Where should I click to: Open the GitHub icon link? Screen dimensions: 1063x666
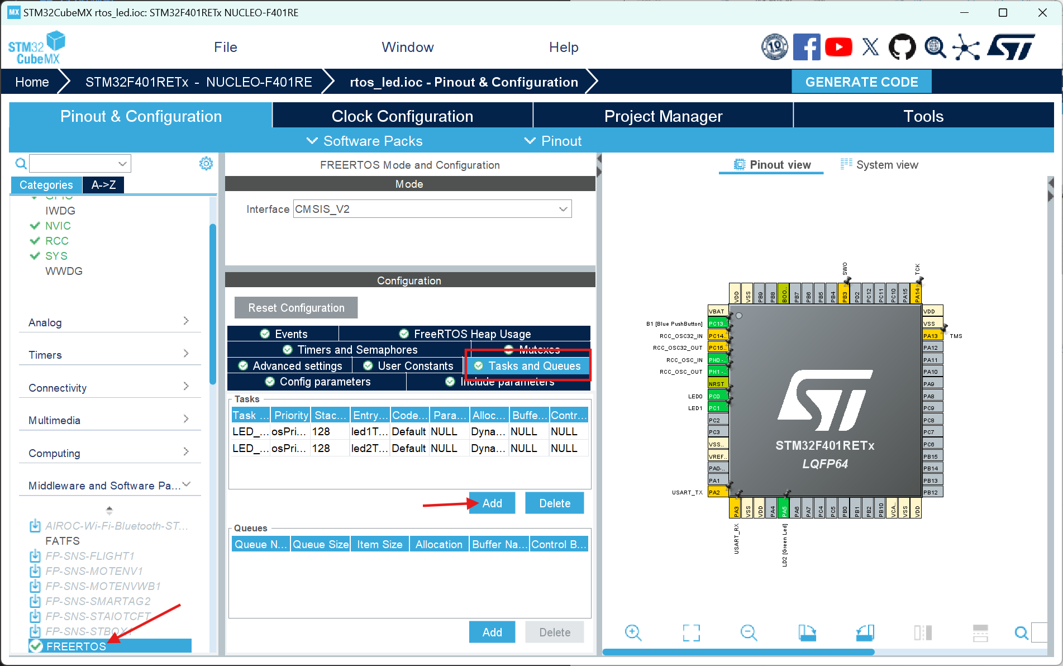point(902,47)
